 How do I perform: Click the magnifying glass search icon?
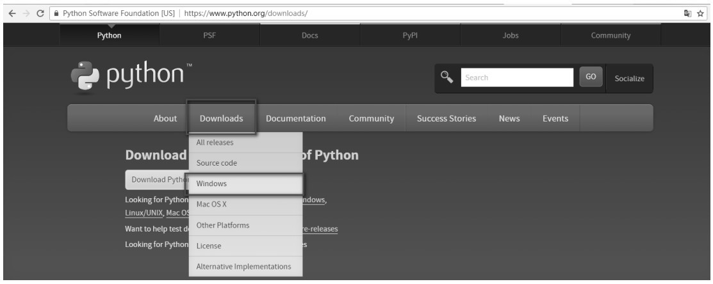447,77
